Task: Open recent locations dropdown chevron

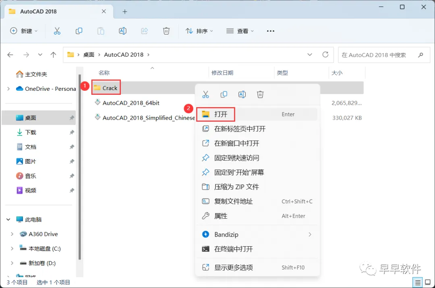Action: pyautogui.click(x=40, y=55)
